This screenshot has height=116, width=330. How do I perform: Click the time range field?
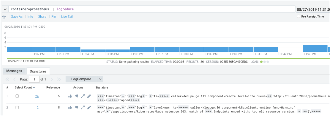tap(313, 9)
